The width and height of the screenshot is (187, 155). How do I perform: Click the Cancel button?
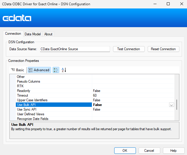pos(149,151)
